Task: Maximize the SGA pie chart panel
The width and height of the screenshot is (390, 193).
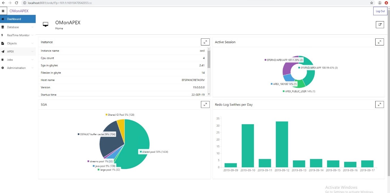Action: pos(205,104)
